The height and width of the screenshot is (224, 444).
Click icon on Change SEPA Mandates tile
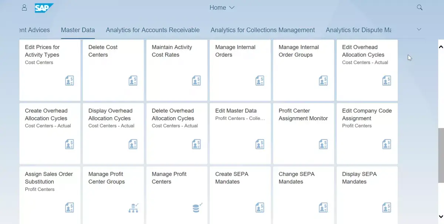tap(323, 208)
